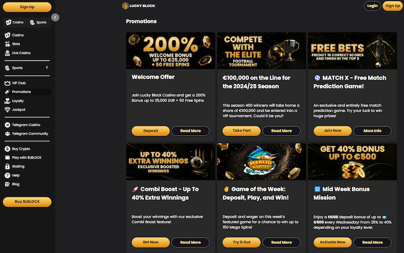Switch to the Casino tab at top
404x253 pixels.
coord(15,22)
